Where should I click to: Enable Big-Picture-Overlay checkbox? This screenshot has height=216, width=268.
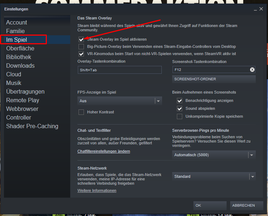tap(81, 46)
